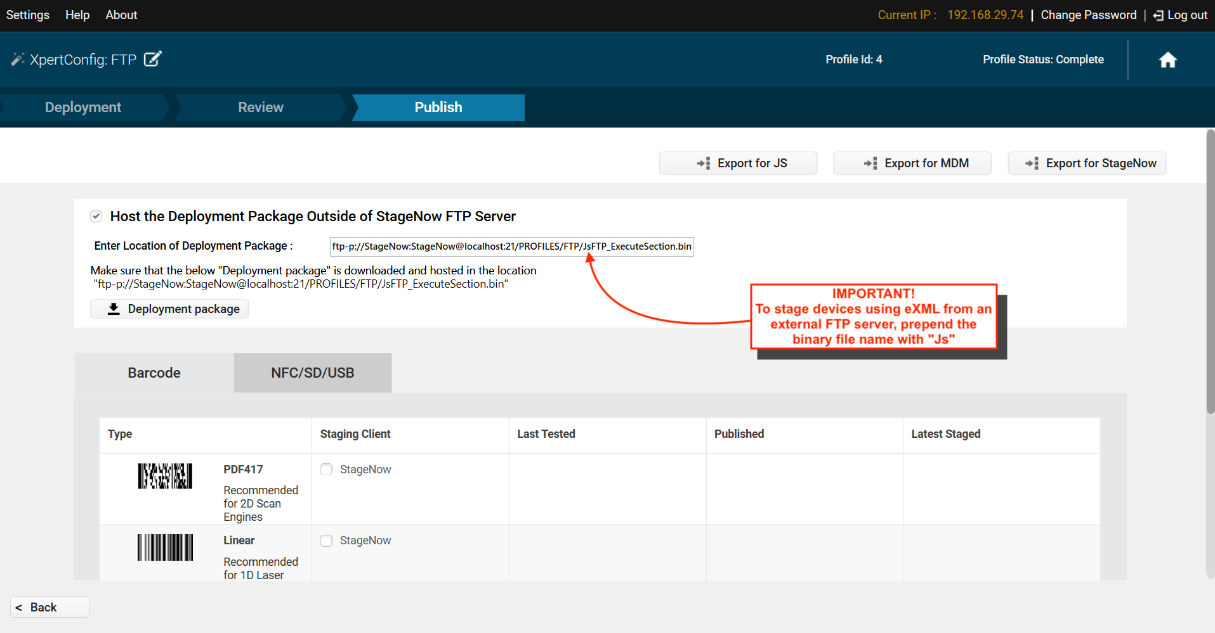Click the Linear barcode image
The width and height of the screenshot is (1215, 633).
tap(165, 547)
